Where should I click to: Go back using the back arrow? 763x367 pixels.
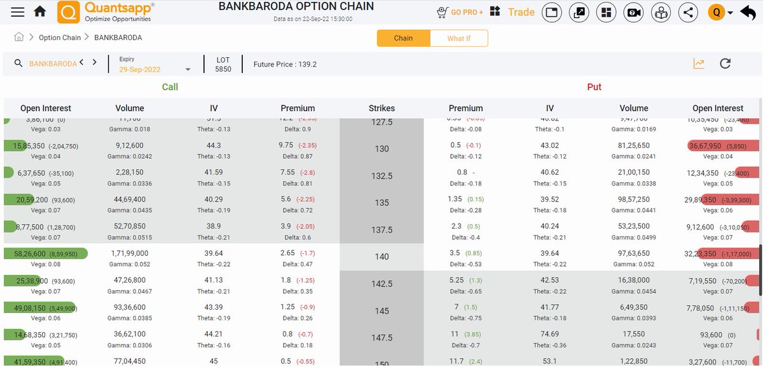748,12
